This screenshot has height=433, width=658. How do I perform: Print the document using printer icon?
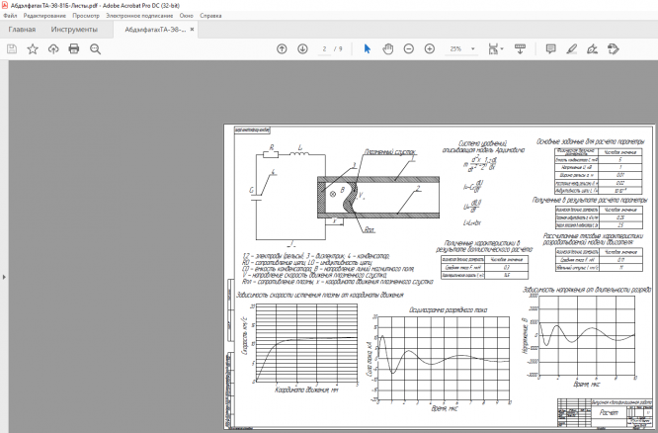pos(74,48)
